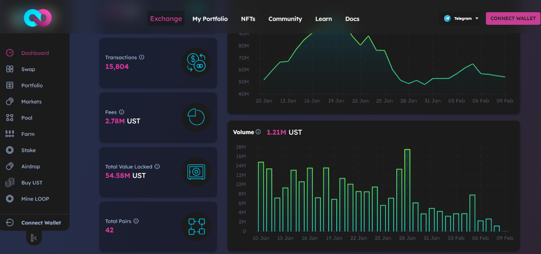Click the Mine LOOP sidebar icon
The image size is (541, 254).
pos(10,199)
